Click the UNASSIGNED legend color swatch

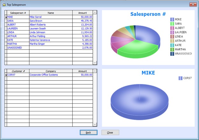tap(172, 54)
